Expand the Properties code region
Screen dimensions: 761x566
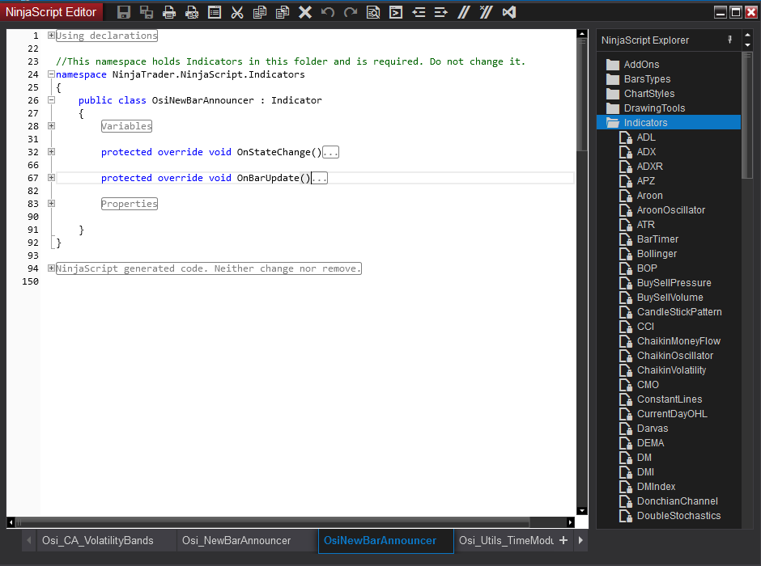(52, 204)
